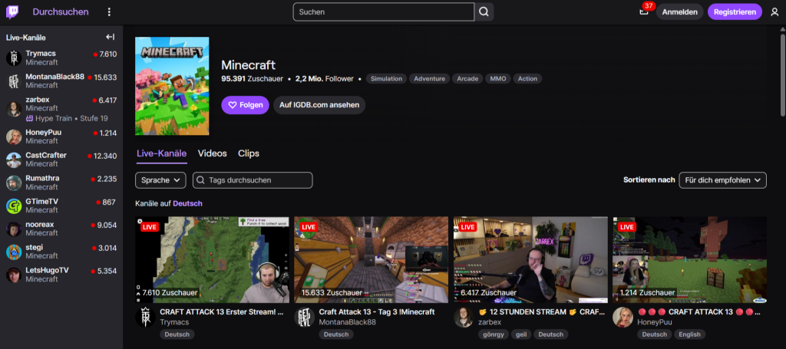This screenshot has height=349, width=786.
Task: Open Durchsuchen in top navigation
Action: [x=61, y=12]
